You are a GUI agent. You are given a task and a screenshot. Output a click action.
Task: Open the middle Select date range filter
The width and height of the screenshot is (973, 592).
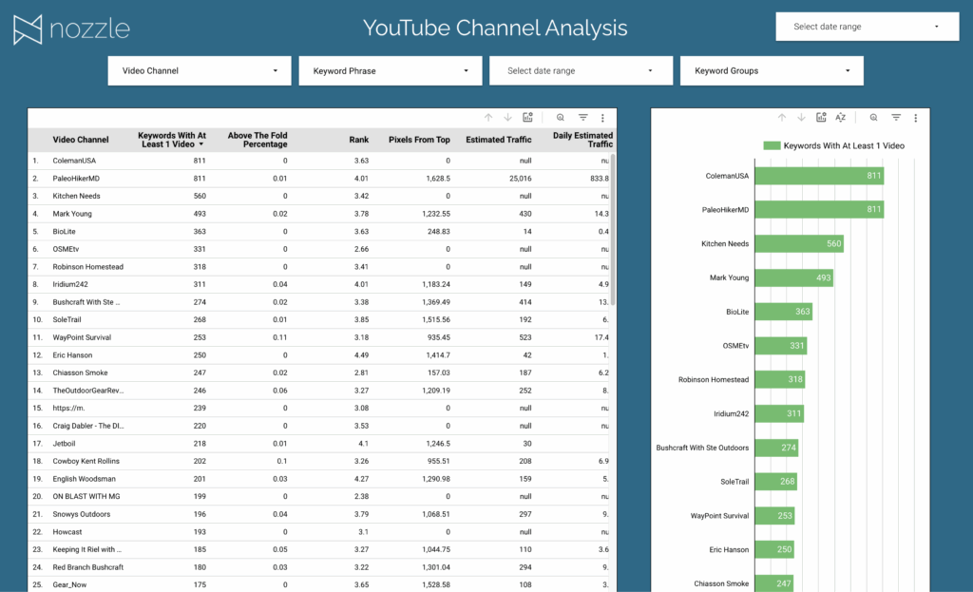point(580,70)
